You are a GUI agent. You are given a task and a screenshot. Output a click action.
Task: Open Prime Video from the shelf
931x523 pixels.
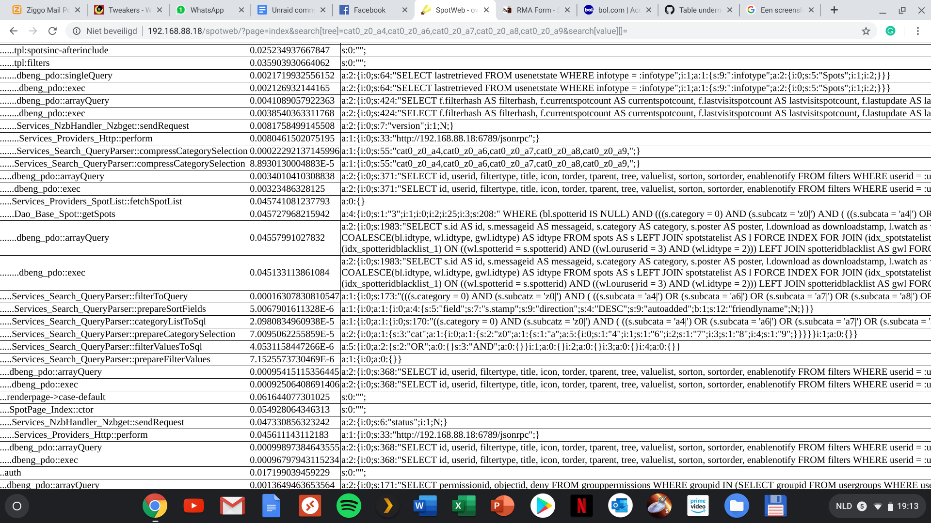pos(698,506)
